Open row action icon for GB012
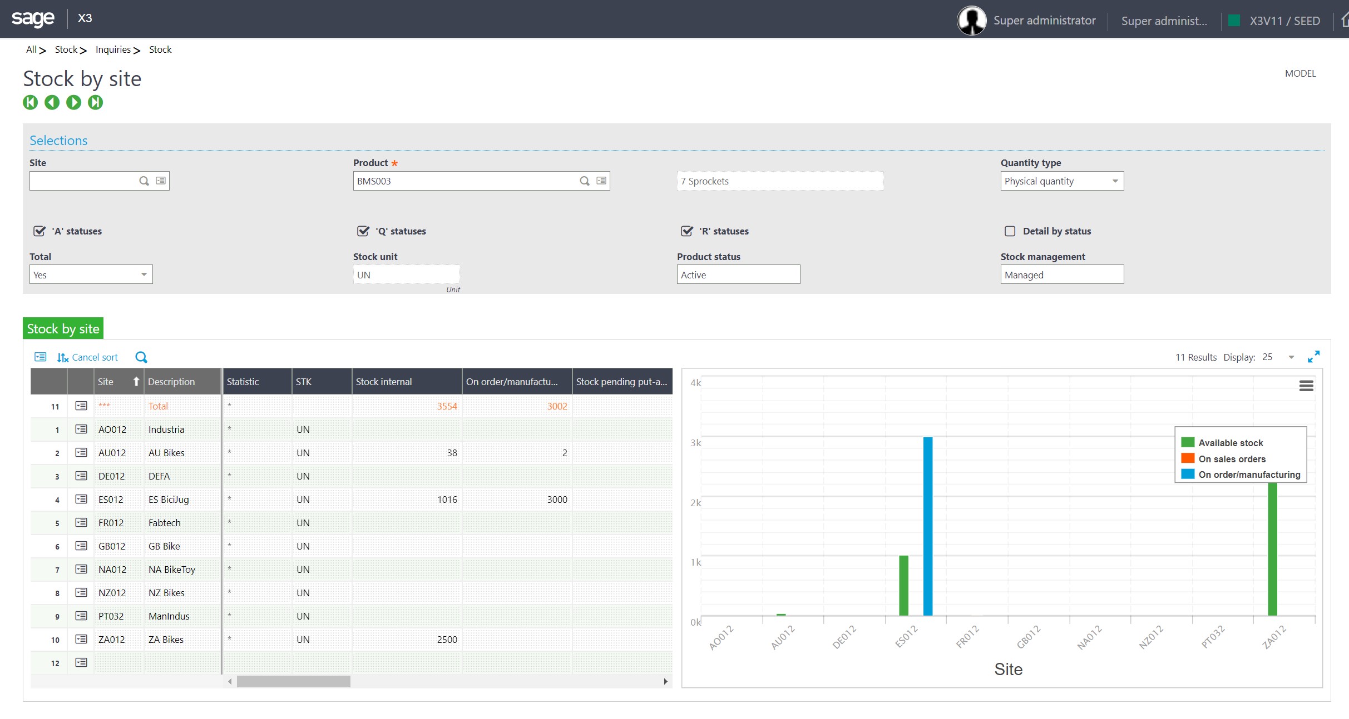The image size is (1349, 719). click(x=81, y=546)
